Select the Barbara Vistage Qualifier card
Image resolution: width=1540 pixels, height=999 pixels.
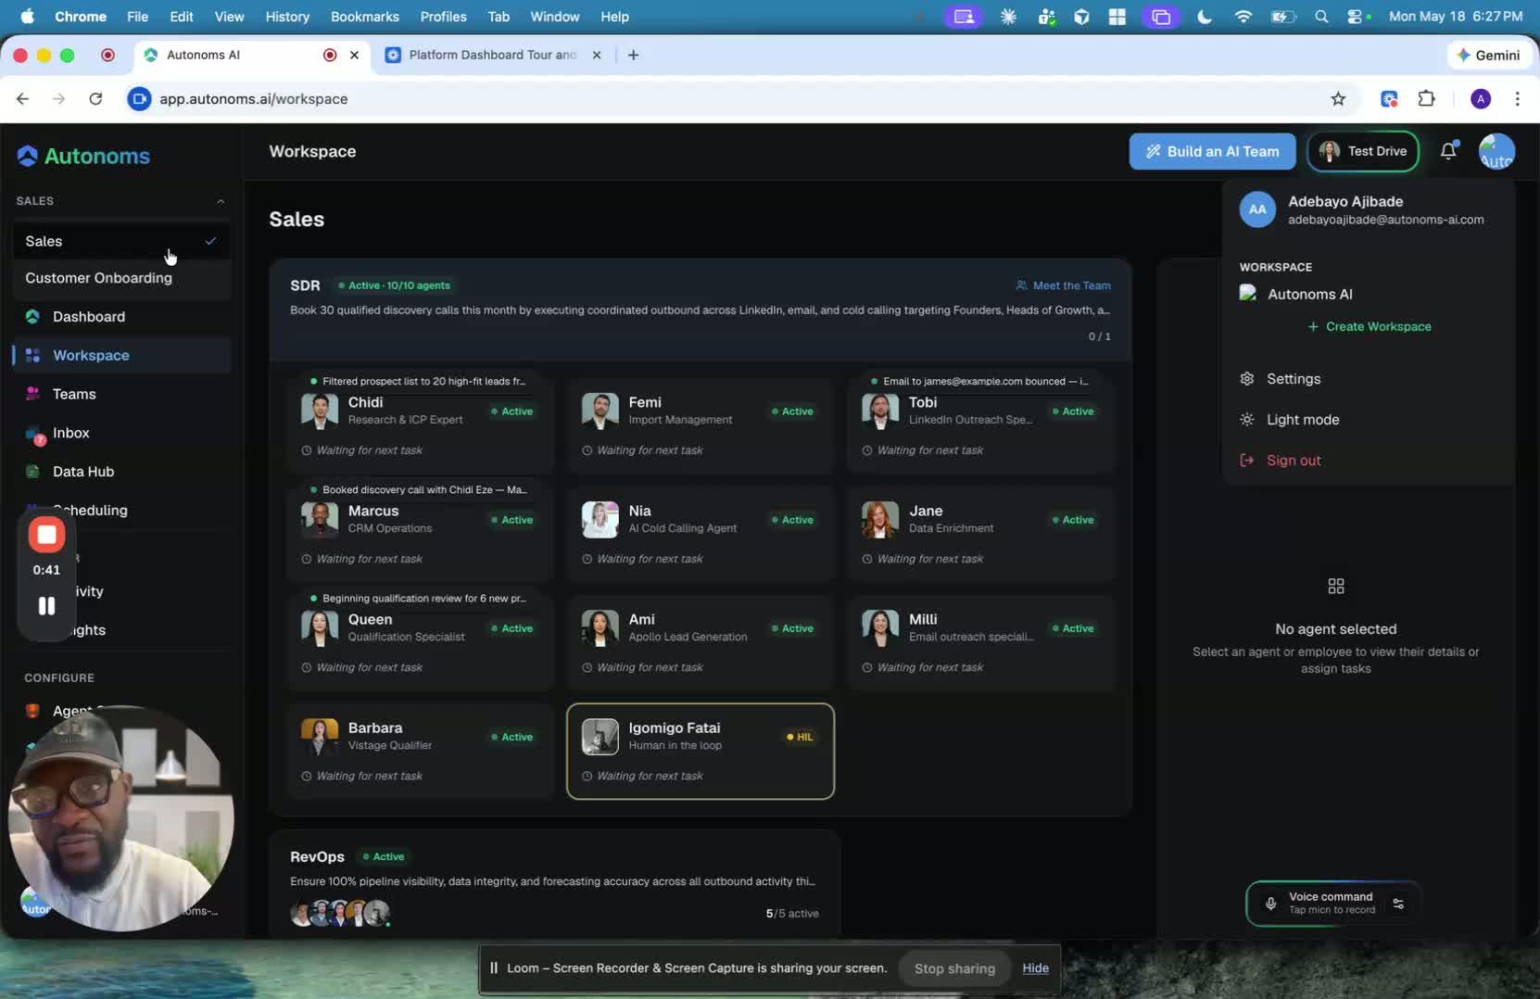point(420,752)
